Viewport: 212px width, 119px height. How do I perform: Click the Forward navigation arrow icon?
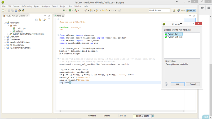click(x=113, y=10)
